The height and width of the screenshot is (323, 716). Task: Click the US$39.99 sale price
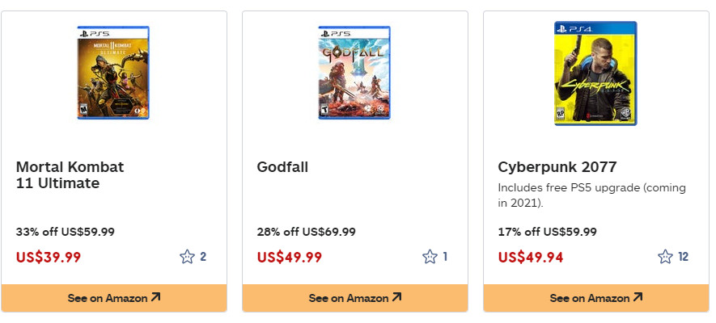(x=49, y=258)
